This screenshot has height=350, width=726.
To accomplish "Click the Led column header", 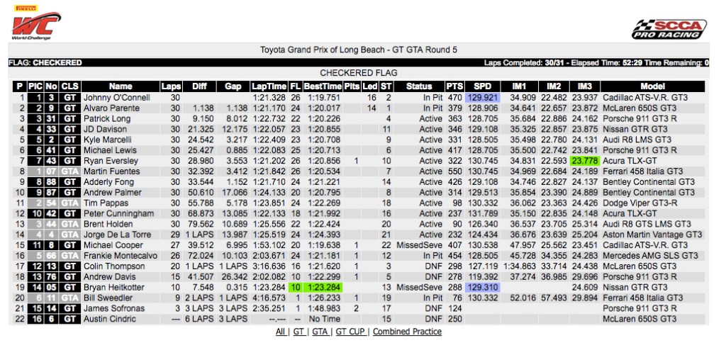I will pos(369,86).
